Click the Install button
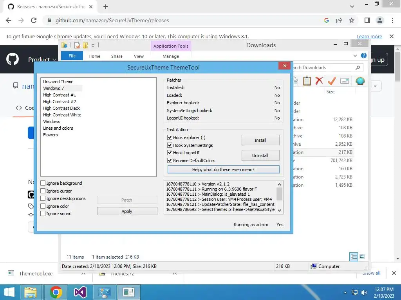This screenshot has height=300, width=401. [x=260, y=140]
